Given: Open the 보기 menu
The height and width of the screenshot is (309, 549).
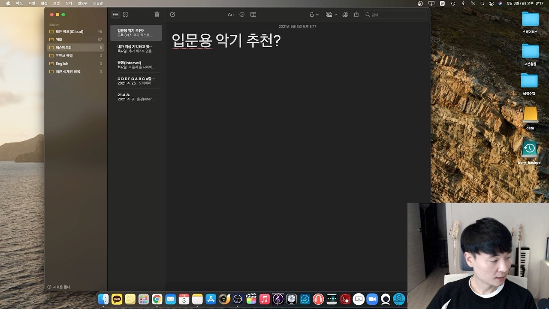Looking at the screenshot, I should tap(69, 3).
